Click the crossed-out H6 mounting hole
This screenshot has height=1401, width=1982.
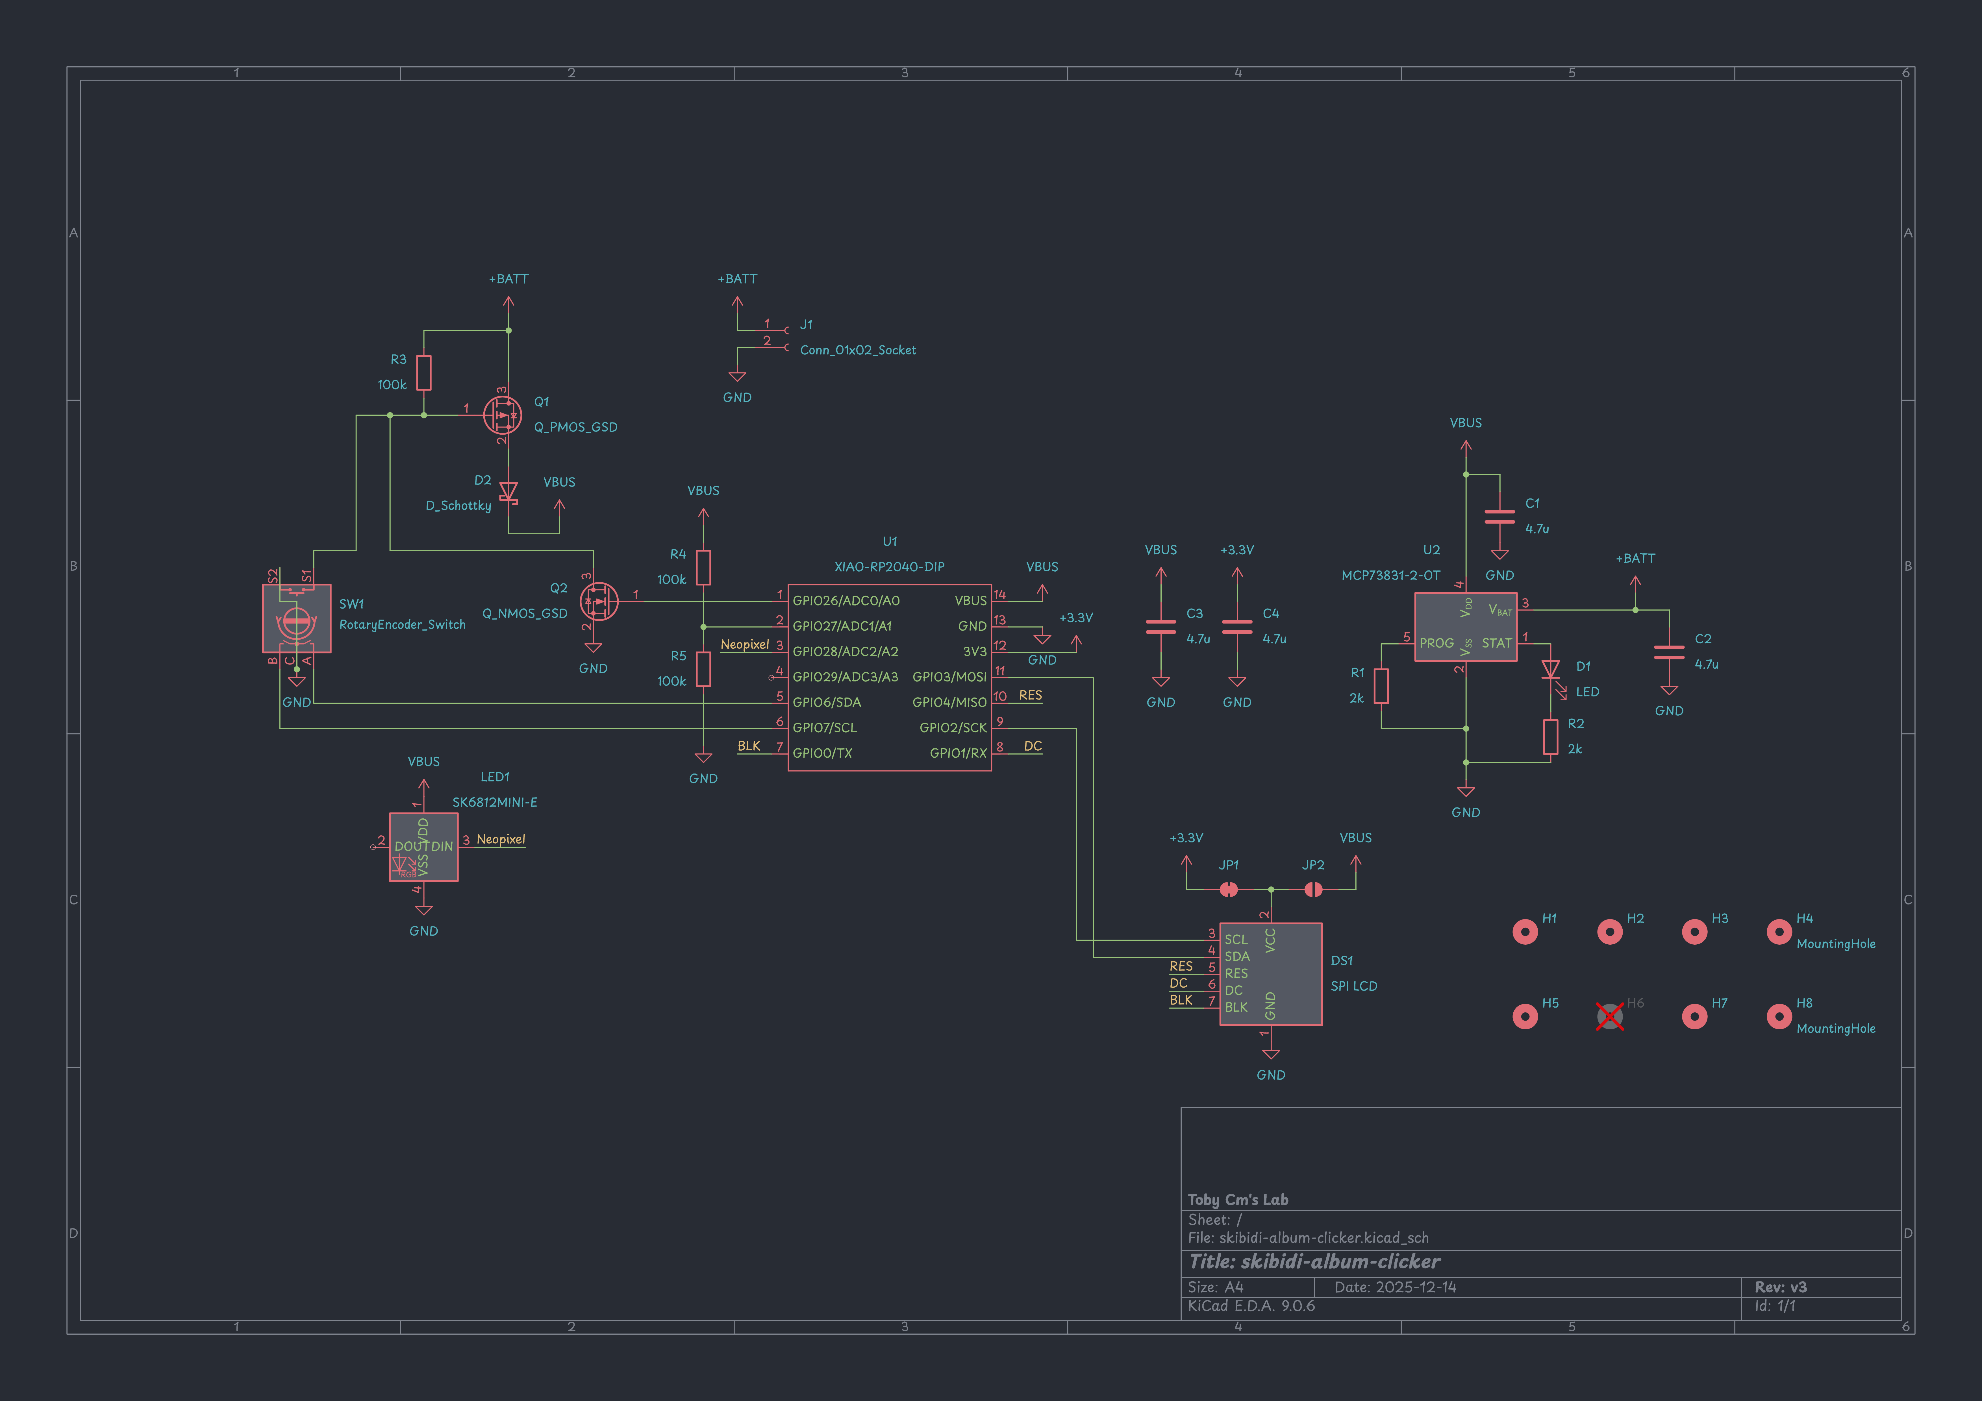click(1610, 1017)
